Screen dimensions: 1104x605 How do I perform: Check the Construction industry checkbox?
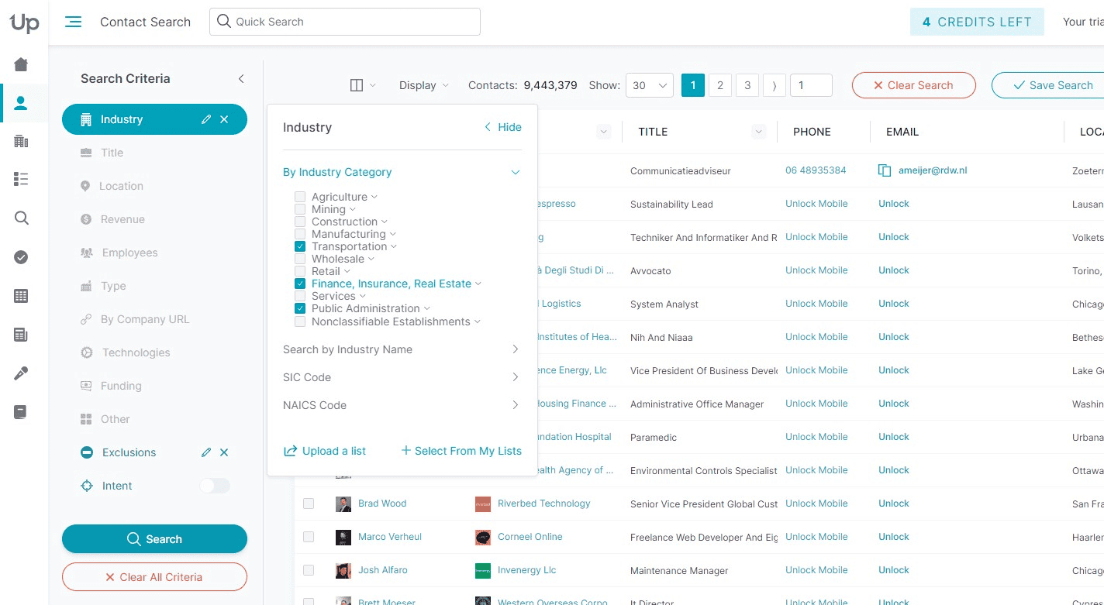tap(300, 222)
